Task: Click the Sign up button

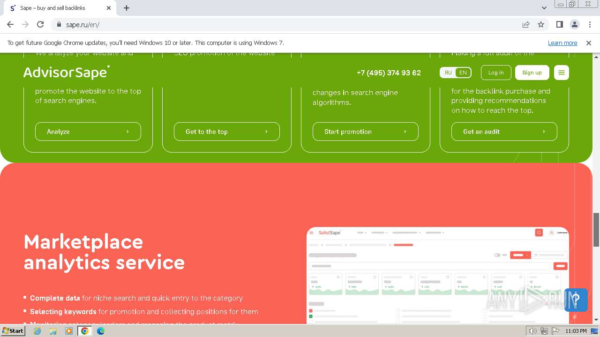Action: (532, 73)
